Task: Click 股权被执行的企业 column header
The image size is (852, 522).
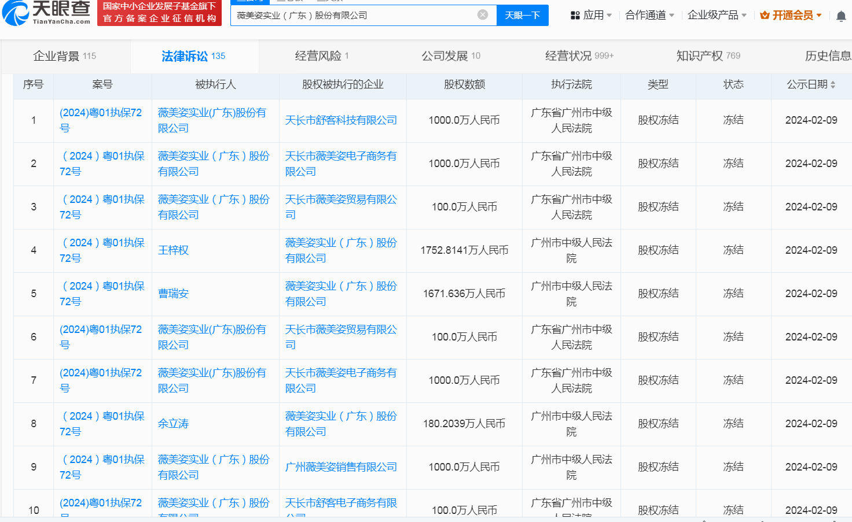Action: [343, 84]
